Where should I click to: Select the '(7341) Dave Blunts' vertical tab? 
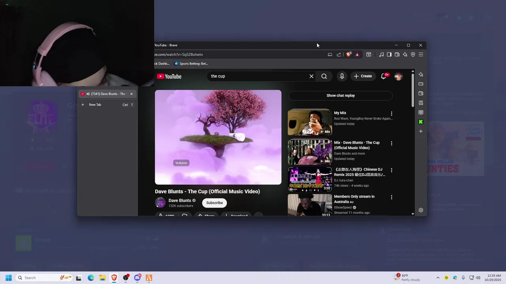(x=107, y=94)
